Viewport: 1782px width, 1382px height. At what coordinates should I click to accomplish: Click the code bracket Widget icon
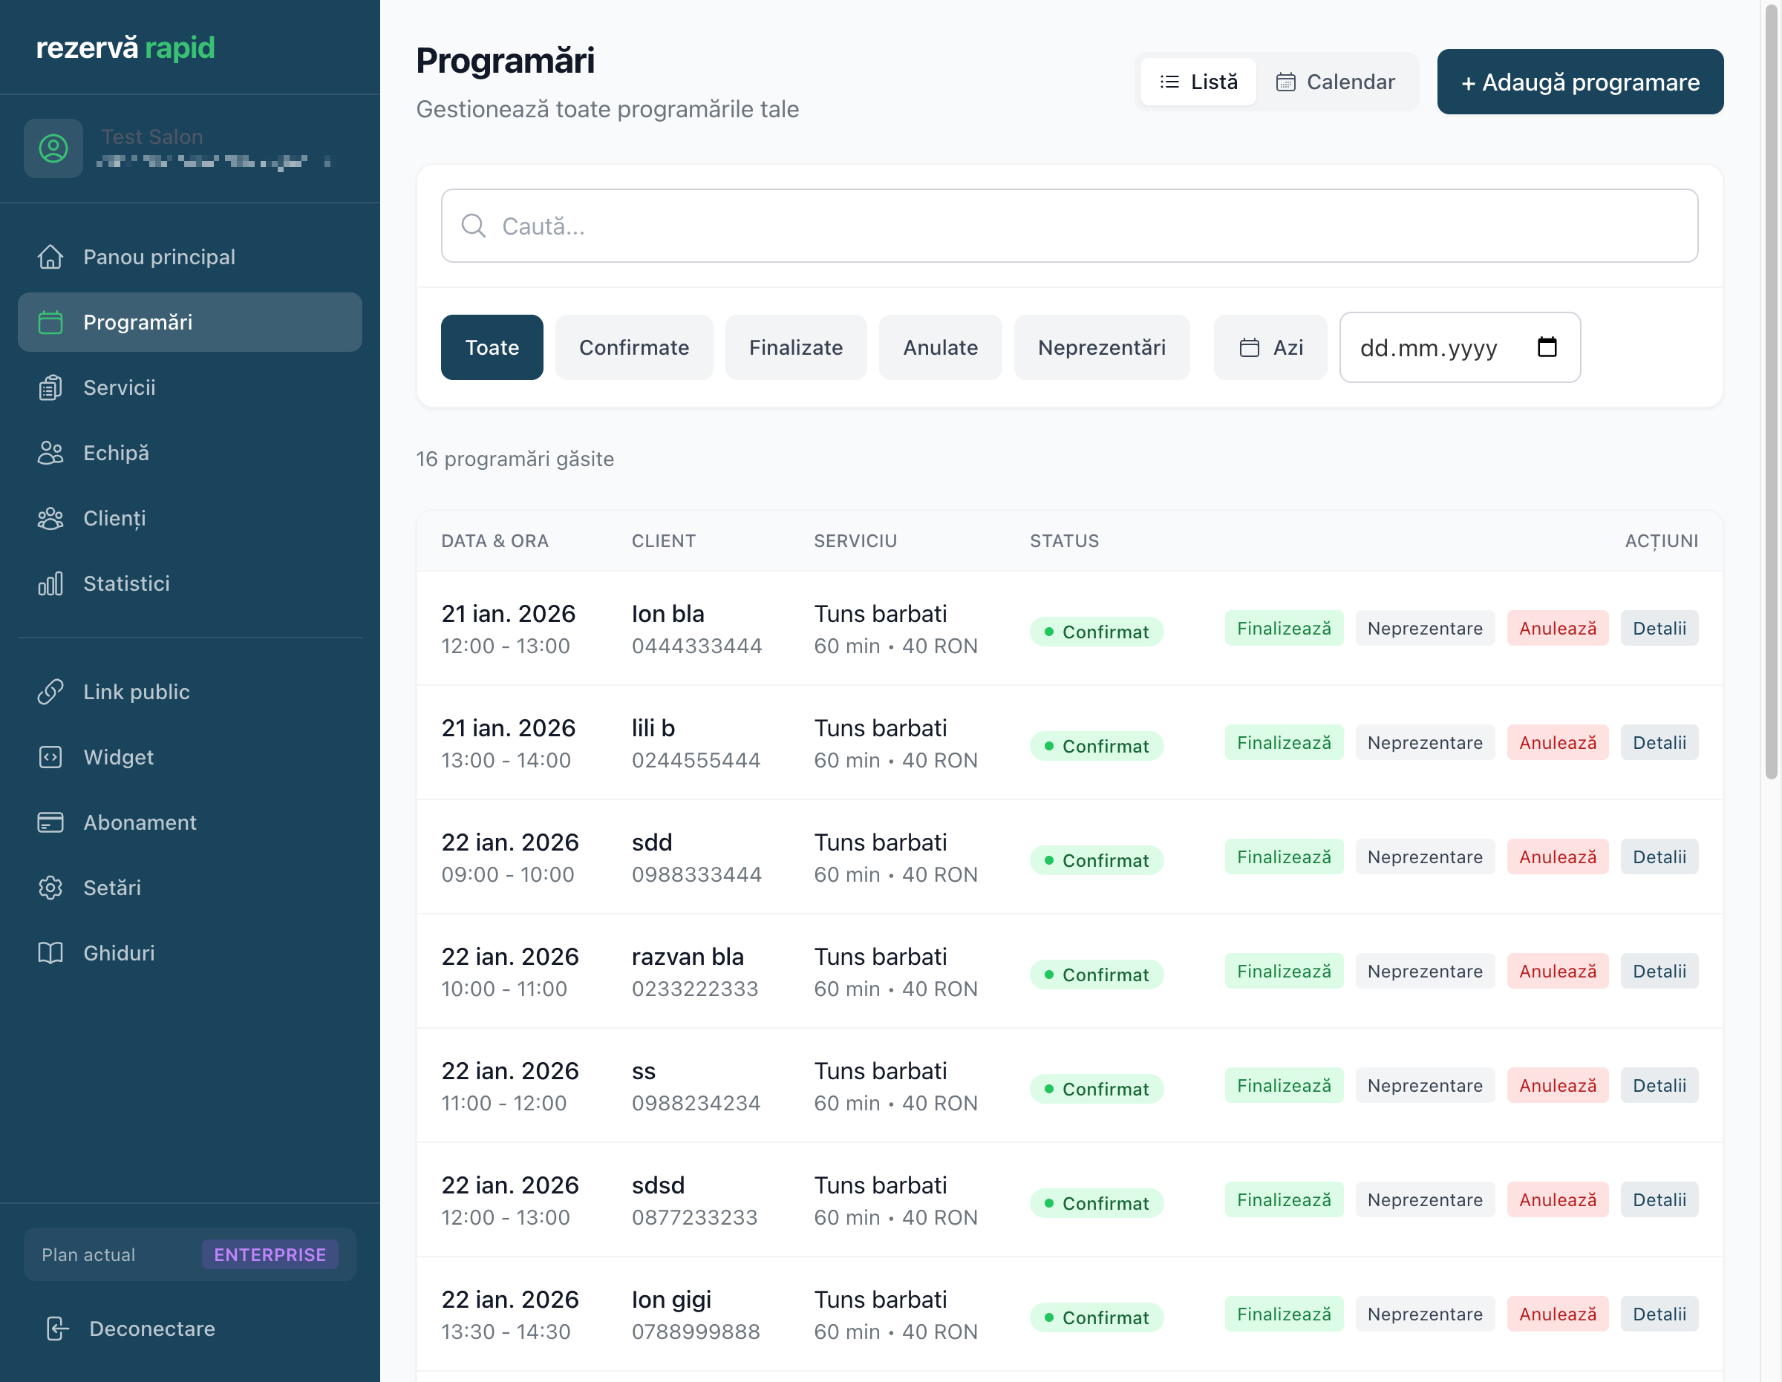50,757
